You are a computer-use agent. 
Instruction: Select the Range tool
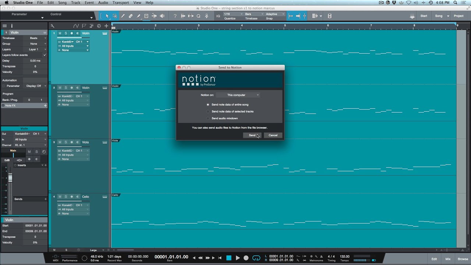tap(115, 16)
